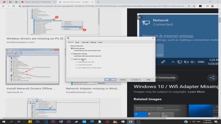
Task: Click the taskbar clock
Action: 207,122
